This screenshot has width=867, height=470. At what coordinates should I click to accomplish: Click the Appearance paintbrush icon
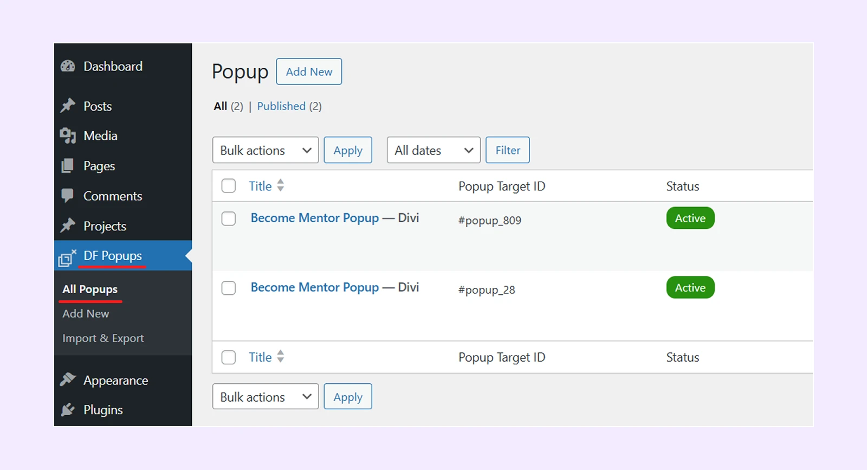tap(68, 379)
